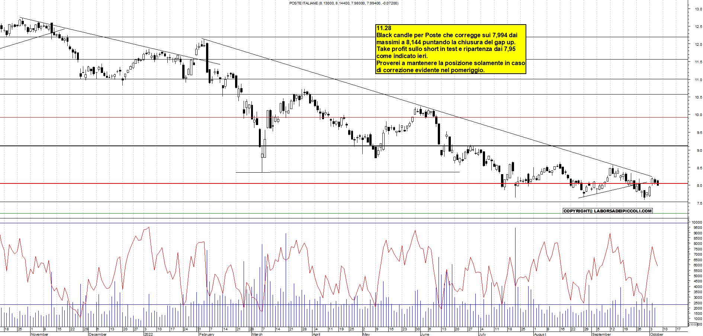Click the June month label
This screenshot has height=336, width=703.
click(424, 334)
